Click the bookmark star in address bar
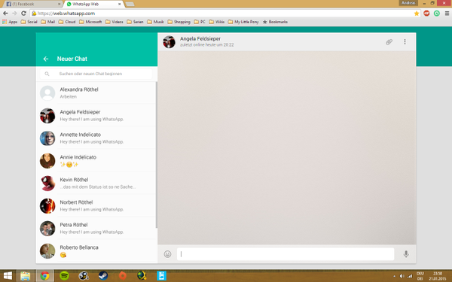This screenshot has width=452, height=282. 417,14
